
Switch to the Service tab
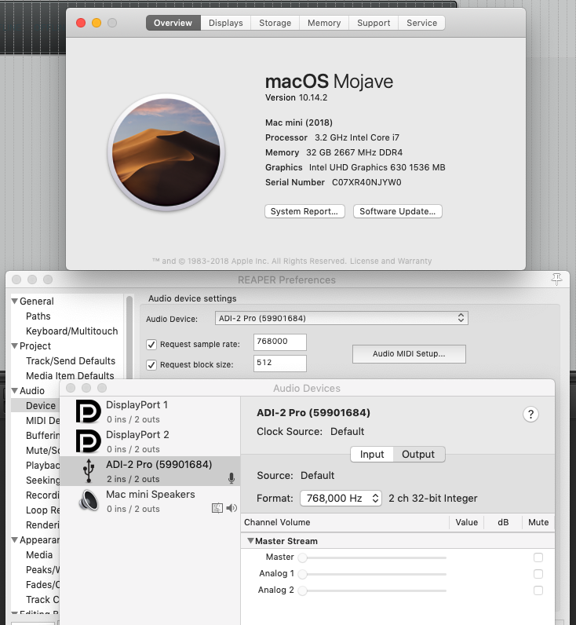point(421,23)
